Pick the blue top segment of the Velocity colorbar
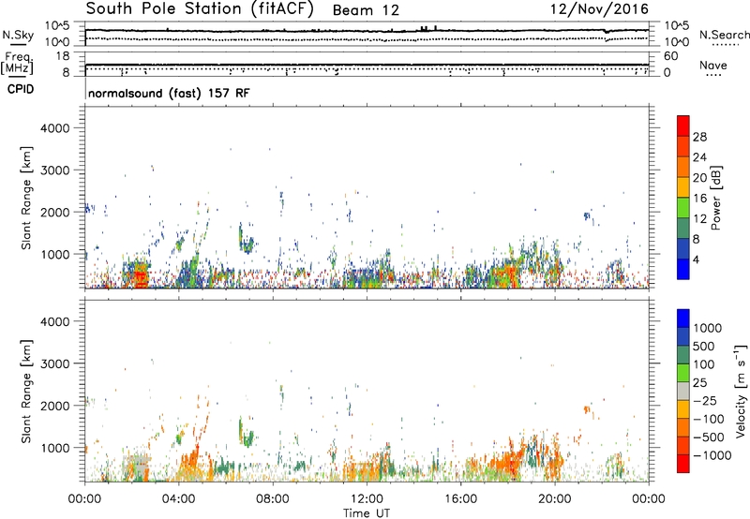Image resolution: width=750 pixels, height=519 pixels. [683, 319]
